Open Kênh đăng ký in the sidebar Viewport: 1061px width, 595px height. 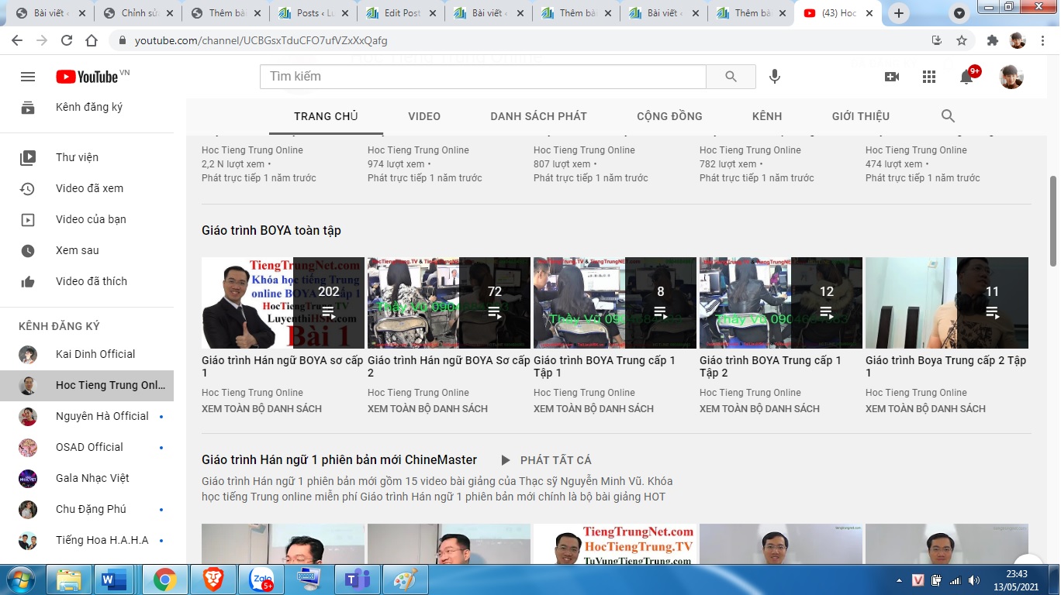tap(87, 108)
